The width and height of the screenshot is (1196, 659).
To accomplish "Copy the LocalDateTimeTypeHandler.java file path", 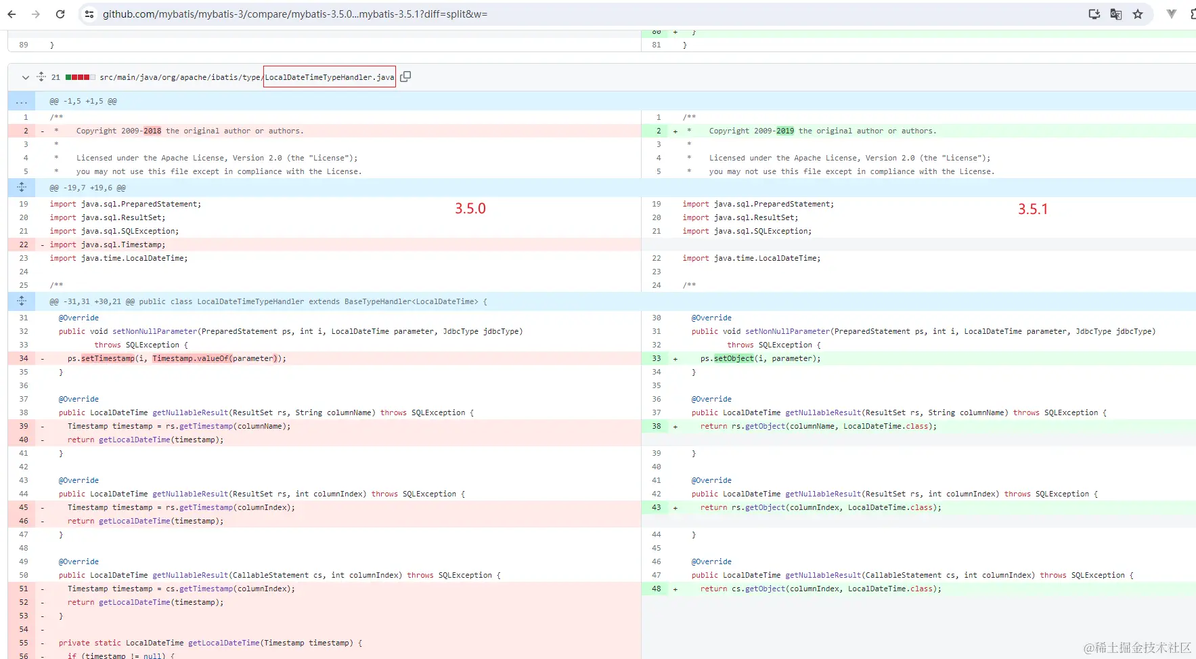I will click(405, 77).
